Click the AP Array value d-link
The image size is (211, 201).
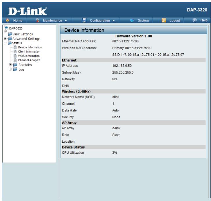116,128
